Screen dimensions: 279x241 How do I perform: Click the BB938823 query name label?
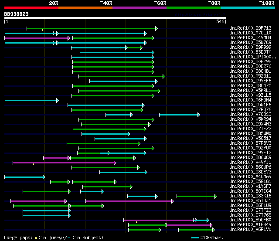click(17, 14)
